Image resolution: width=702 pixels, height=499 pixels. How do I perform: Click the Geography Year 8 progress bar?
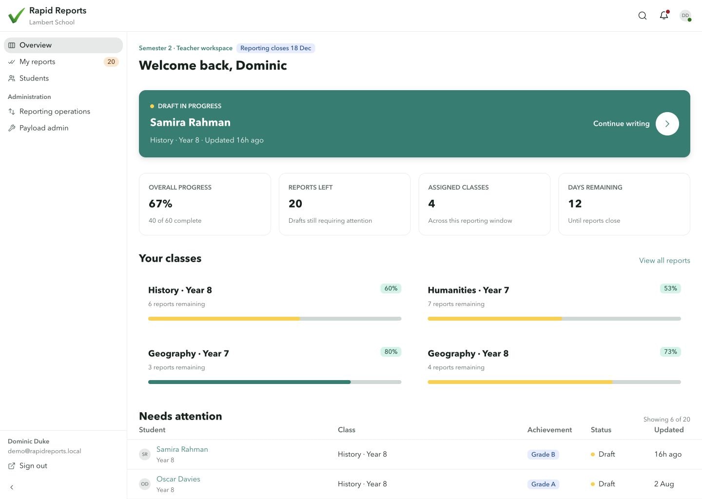(x=554, y=382)
